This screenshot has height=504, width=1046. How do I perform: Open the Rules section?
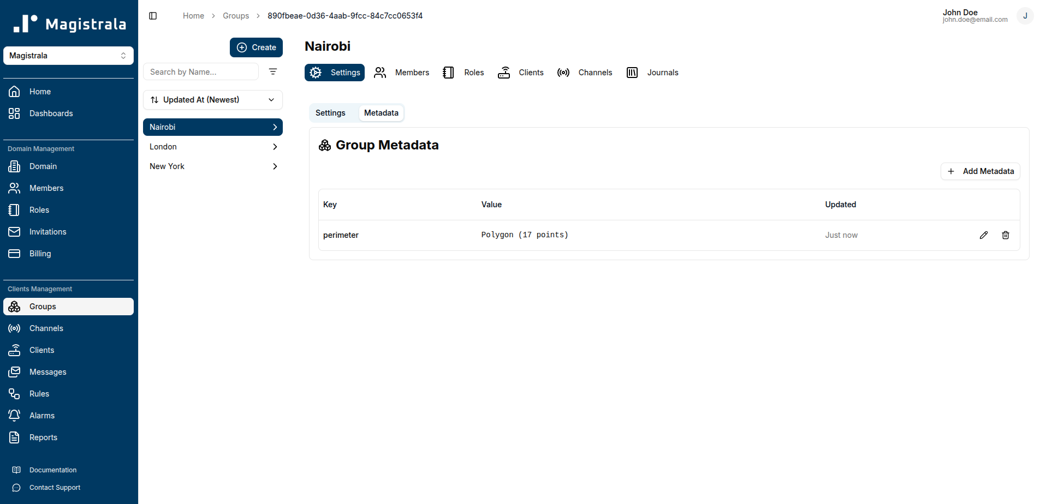click(38, 393)
